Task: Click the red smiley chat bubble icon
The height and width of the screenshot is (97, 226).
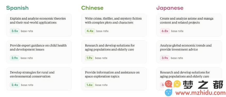Action: tap(169, 84)
